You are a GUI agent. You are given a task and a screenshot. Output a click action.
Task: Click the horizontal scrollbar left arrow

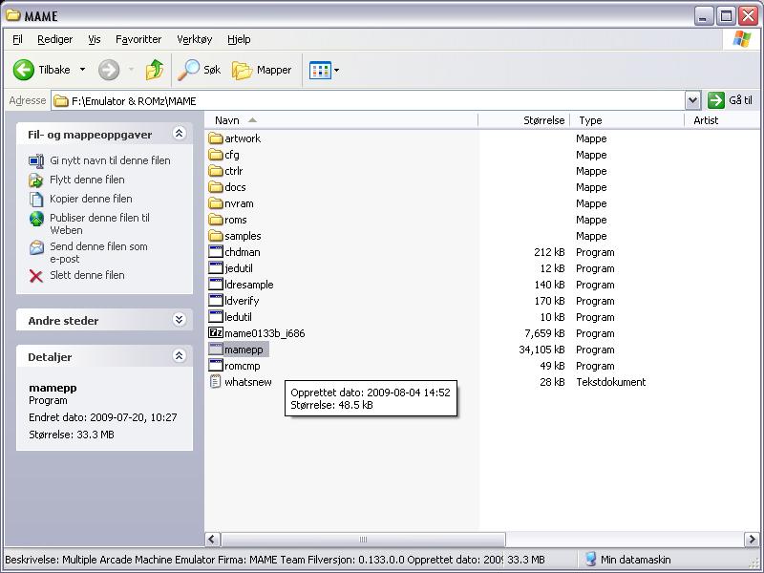point(212,539)
